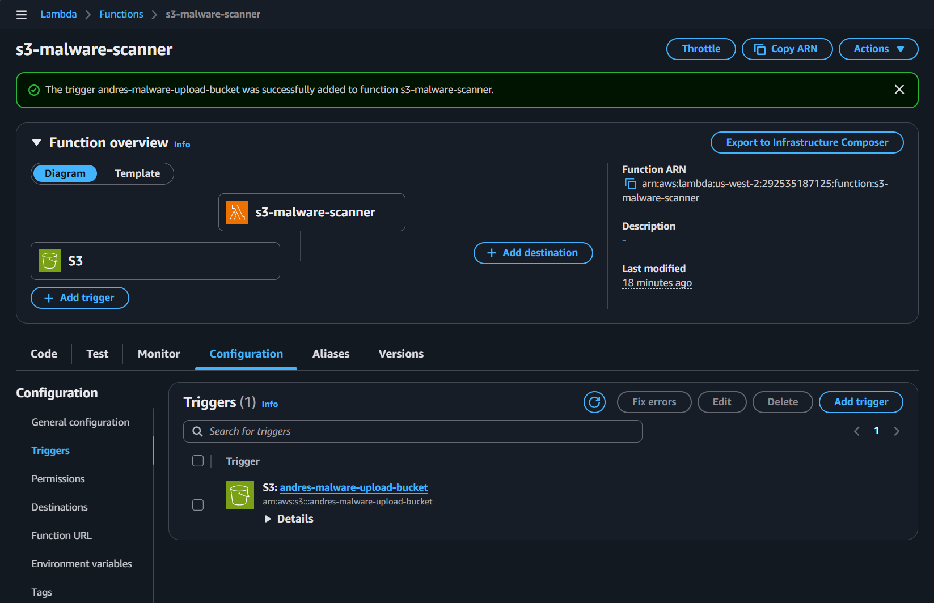Click the refresh triggers icon button

594,402
